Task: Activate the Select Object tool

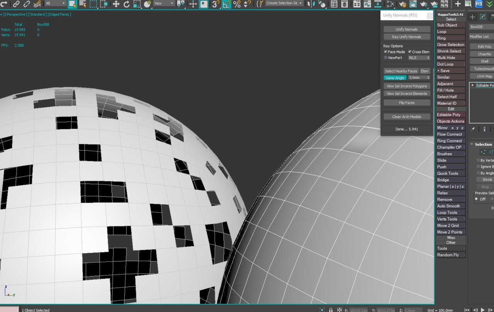Action: pyautogui.click(x=72, y=4)
